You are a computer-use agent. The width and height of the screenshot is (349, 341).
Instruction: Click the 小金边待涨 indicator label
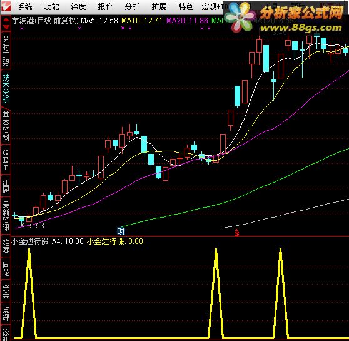click(x=30, y=242)
